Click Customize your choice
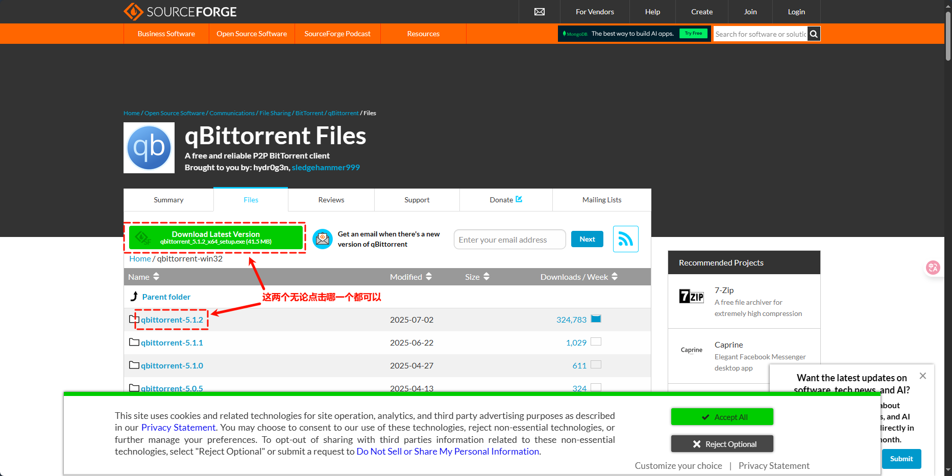Screen dimensions: 952x476 coord(678,466)
